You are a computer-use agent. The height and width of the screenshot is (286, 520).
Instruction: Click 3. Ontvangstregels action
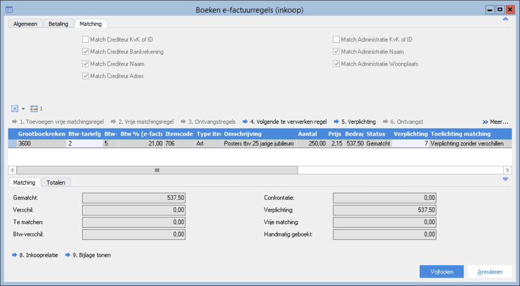208,122
